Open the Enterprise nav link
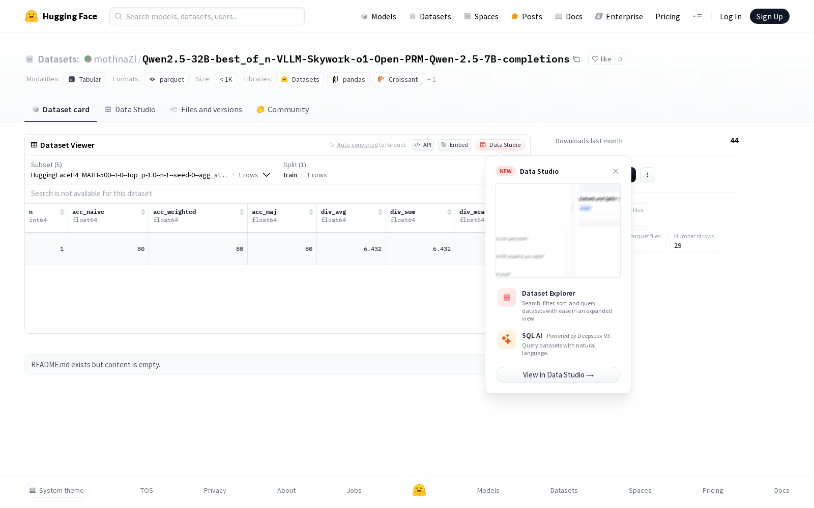Screen dimensions: 814x508 click(x=619, y=16)
